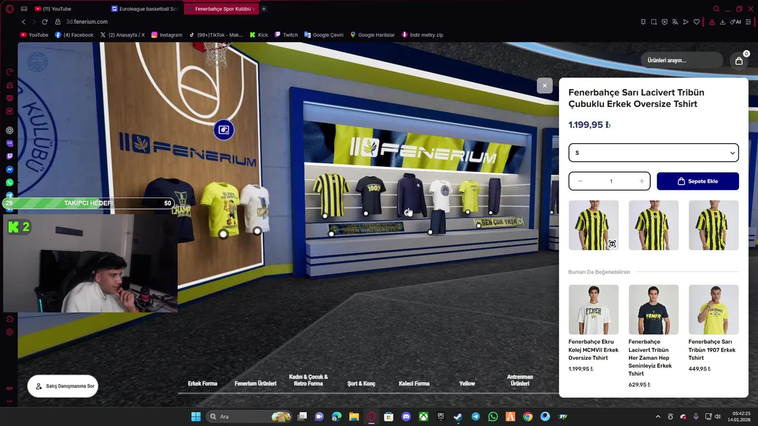The image size is (758, 426).
Task: Open Windows Start menu
Action: pos(196,417)
